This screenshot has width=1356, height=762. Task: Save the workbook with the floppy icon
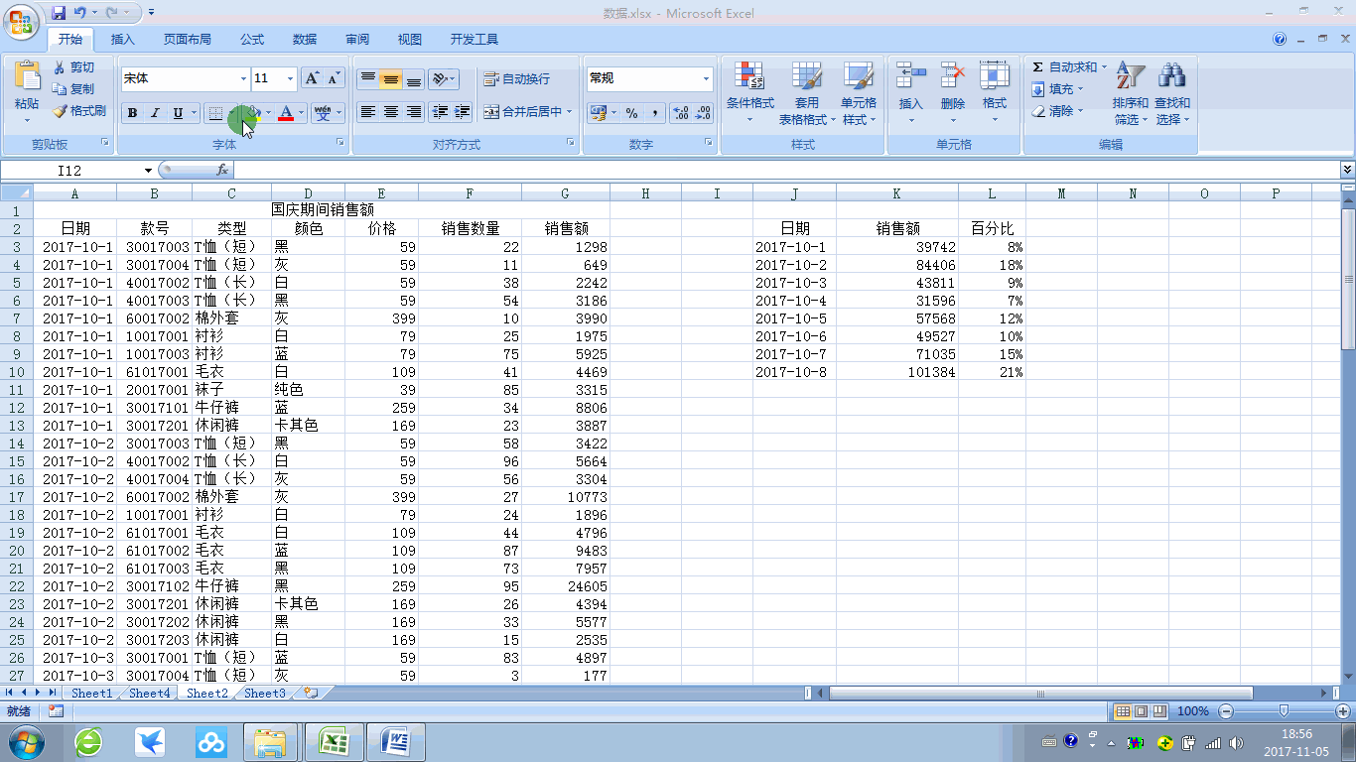pos(59,13)
